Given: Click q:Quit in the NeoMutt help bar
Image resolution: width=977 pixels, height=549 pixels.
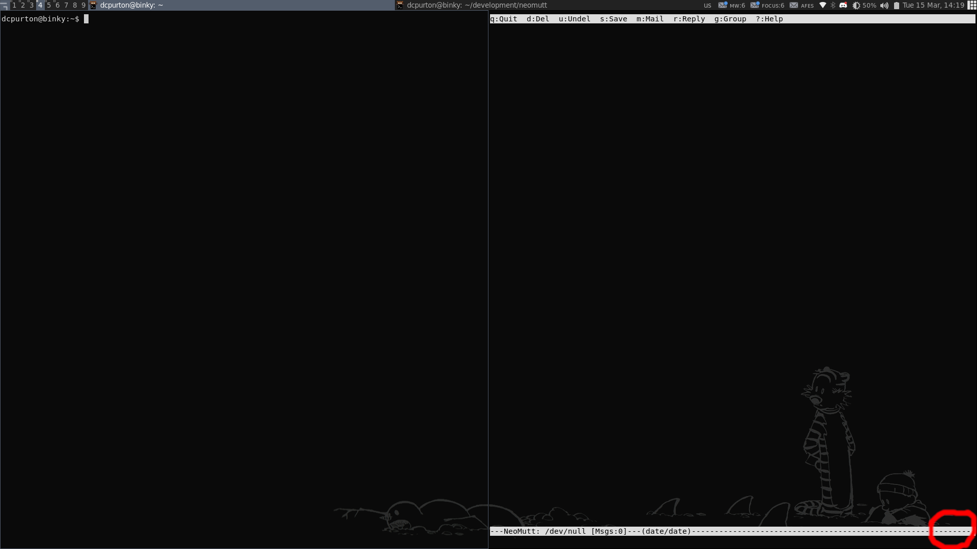Looking at the screenshot, I should [x=504, y=18].
